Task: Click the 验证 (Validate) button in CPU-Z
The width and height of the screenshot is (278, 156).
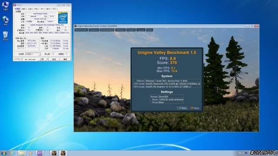Action: (x=54, y=59)
